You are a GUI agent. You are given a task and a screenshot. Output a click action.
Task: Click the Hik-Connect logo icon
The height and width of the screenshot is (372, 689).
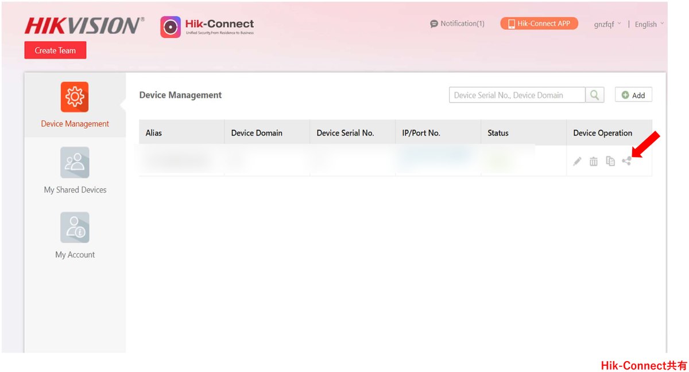(171, 28)
